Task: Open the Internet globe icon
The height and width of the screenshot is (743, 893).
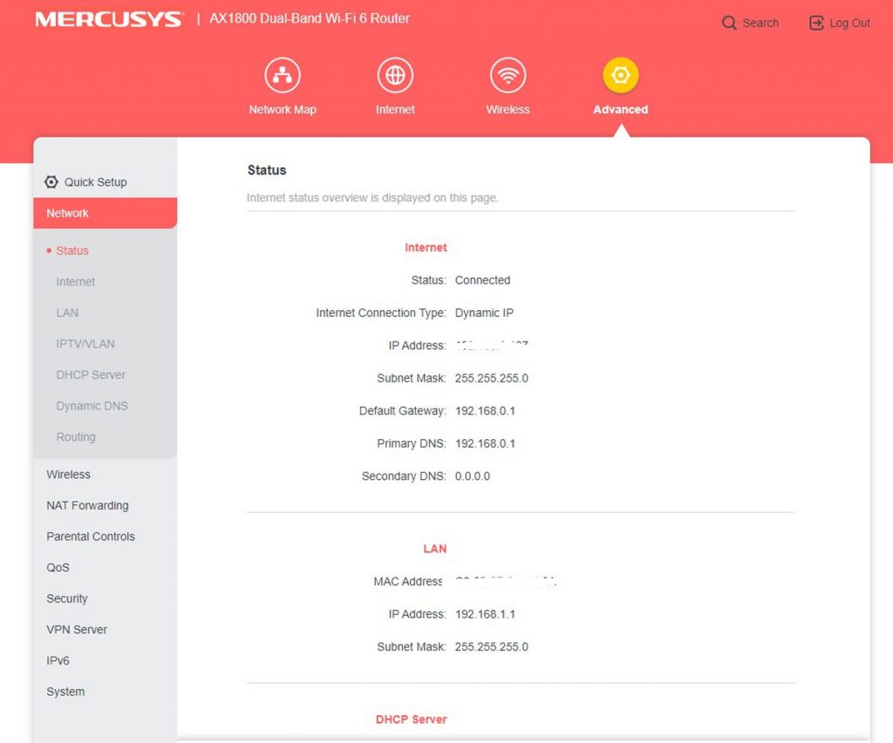Action: (x=395, y=75)
